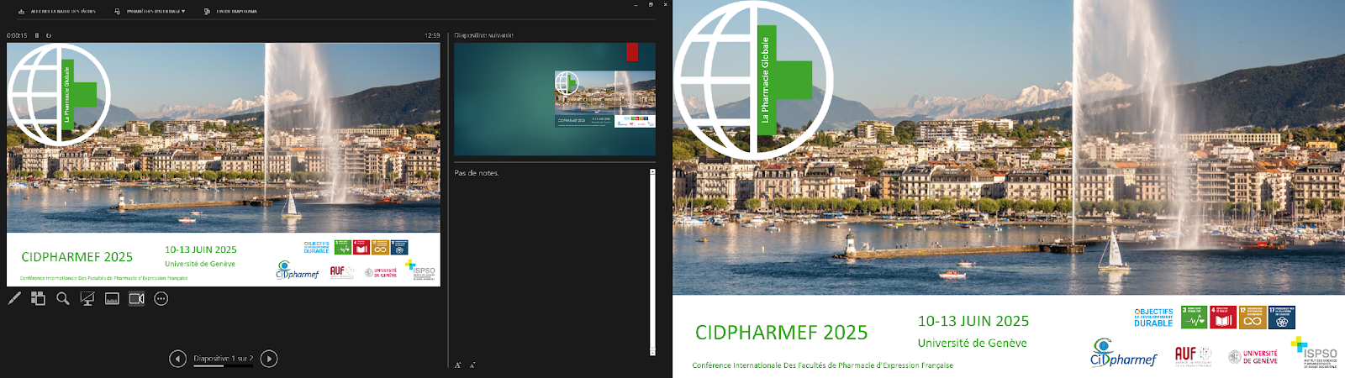Screen dimensions: 1345x378
Task: Show all slides grid view
Action: (x=38, y=298)
